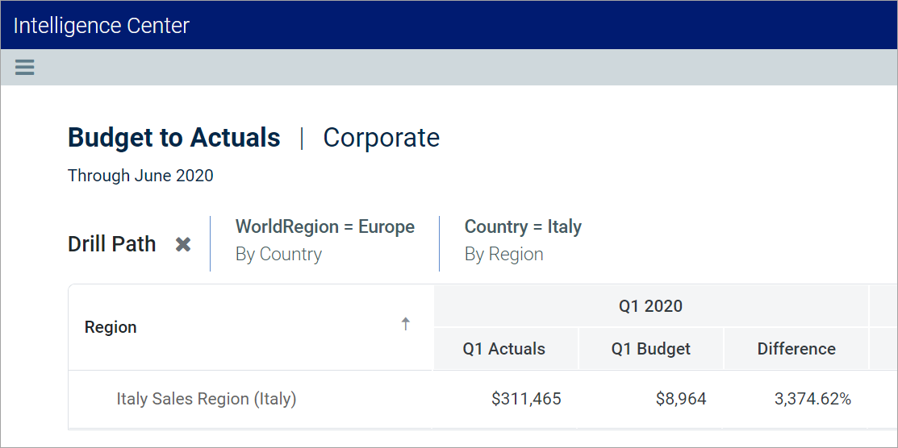This screenshot has height=448, width=898.
Task: Click the Budget to Actuals heading
Action: coord(174,138)
